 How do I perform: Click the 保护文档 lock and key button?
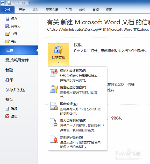tap(59, 55)
